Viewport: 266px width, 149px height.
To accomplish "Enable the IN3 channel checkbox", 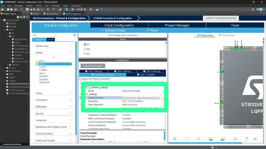I will pyautogui.click(x=85, y=54).
